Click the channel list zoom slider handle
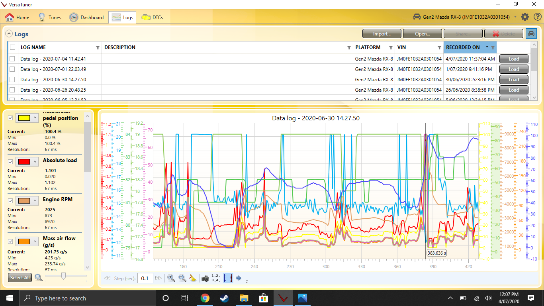The image size is (544, 306). [63, 276]
